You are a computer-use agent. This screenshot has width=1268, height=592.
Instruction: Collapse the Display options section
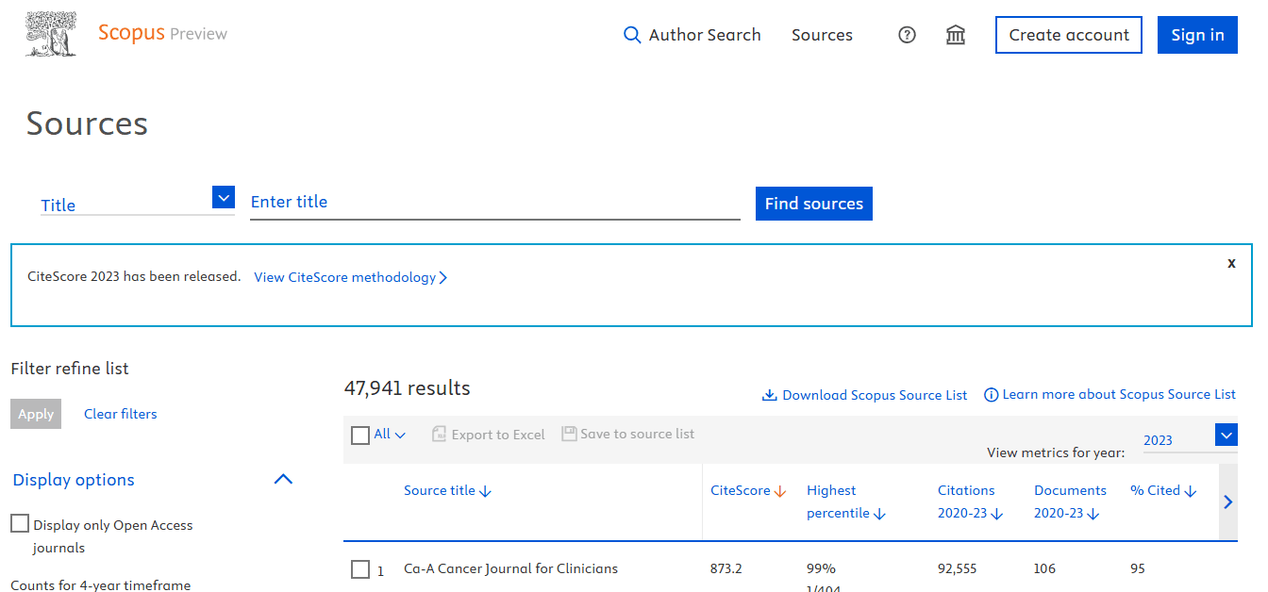[283, 479]
